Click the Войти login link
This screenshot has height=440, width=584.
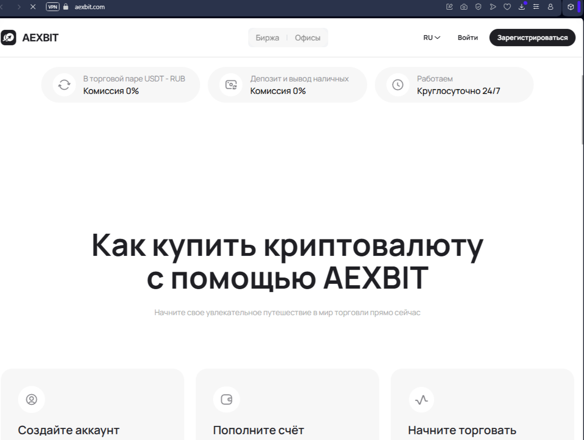click(468, 38)
